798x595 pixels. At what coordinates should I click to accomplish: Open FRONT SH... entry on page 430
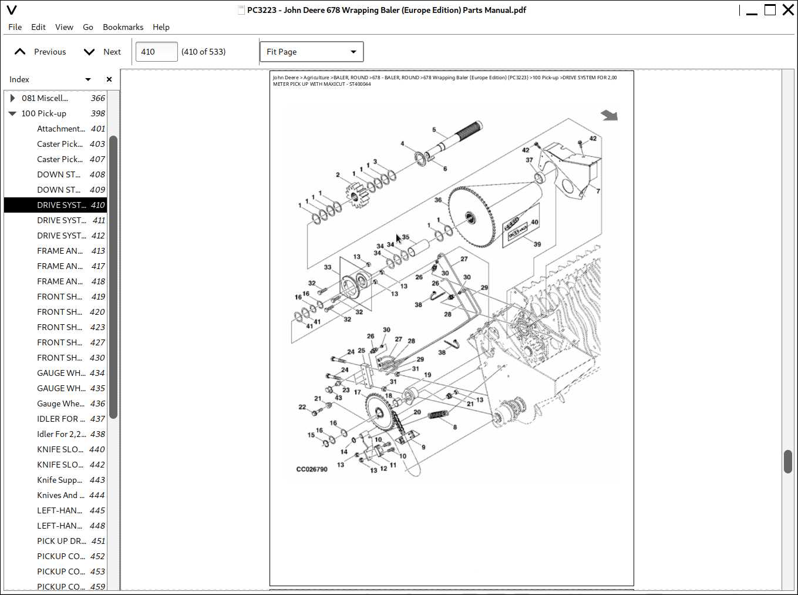pos(56,358)
